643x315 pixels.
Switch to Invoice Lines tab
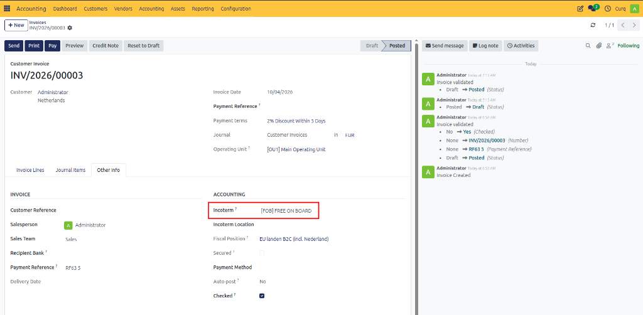30,170
